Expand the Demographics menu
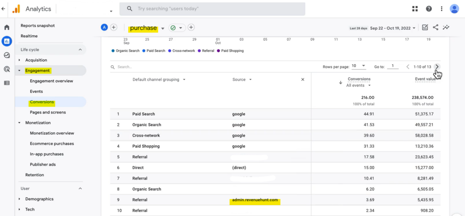465x216 pixels. (x=20, y=199)
